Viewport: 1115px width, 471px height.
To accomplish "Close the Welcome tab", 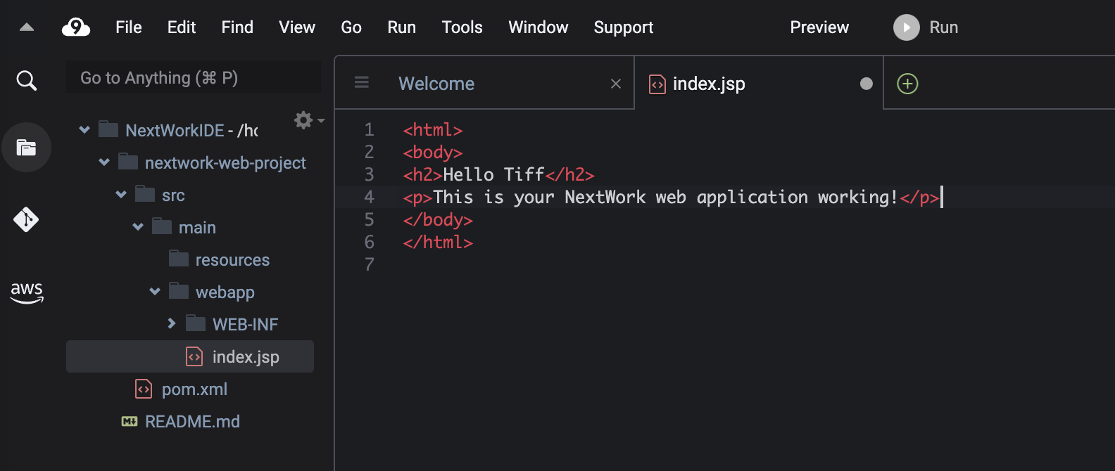I will pyautogui.click(x=616, y=84).
